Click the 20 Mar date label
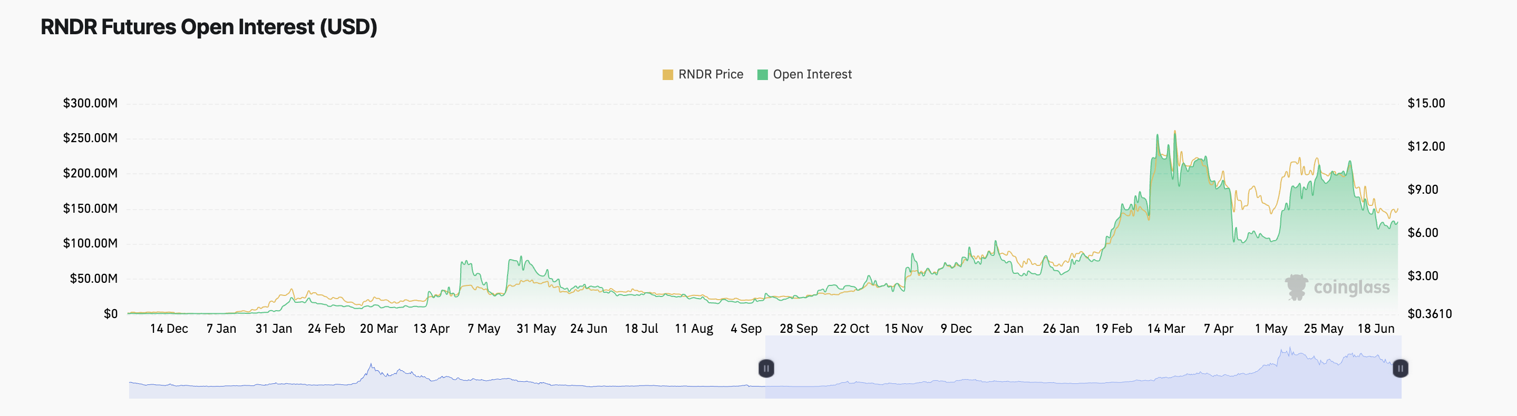This screenshot has width=1517, height=416. point(378,329)
